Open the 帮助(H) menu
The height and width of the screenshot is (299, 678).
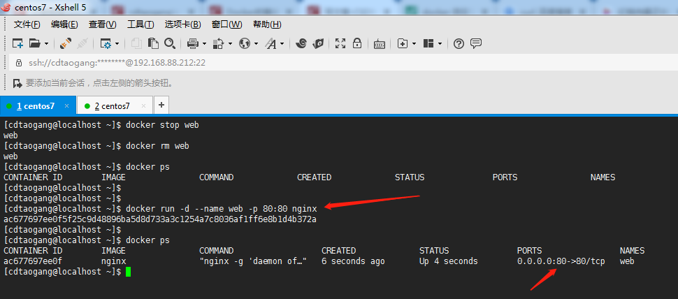click(x=267, y=24)
